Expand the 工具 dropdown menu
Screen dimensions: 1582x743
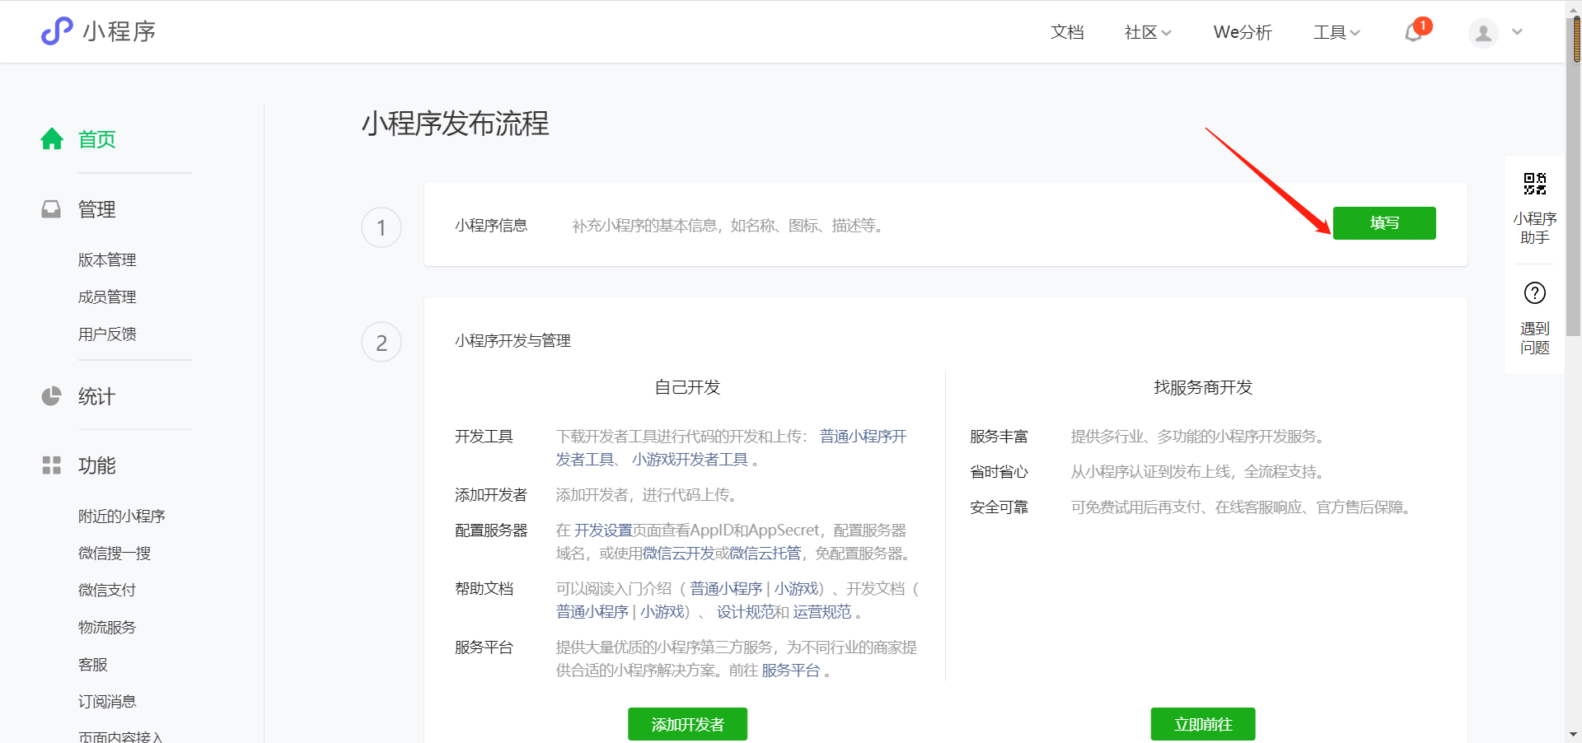click(x=1336, y=32)
